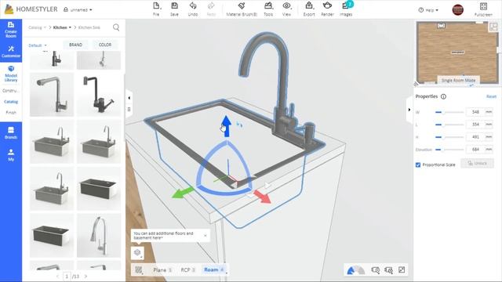
Task: Open the Default sort dropdown
Action: tap(38, 45)
